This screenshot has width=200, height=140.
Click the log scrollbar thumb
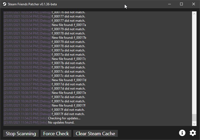pos(194,117)
